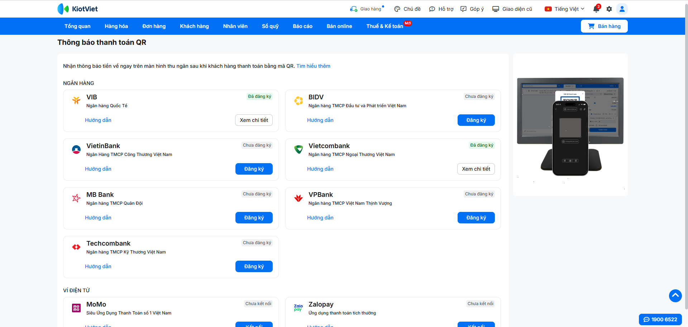This screenshot has width=688, height=327.
Task: Open the Hàng hóa menu
Action: click(116, 26)
